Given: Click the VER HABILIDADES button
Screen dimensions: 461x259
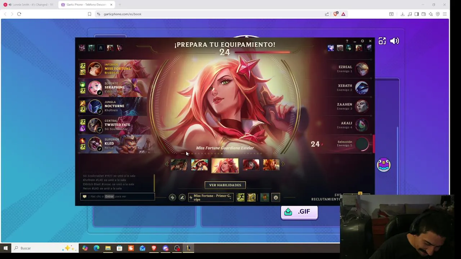Looking at the screenshot, I should [x=225, y=185].
